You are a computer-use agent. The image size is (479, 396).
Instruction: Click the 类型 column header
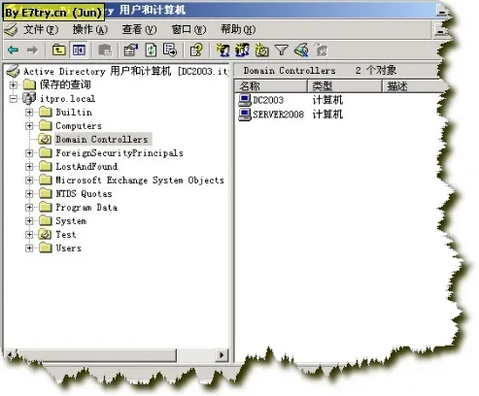coord(344,86)
